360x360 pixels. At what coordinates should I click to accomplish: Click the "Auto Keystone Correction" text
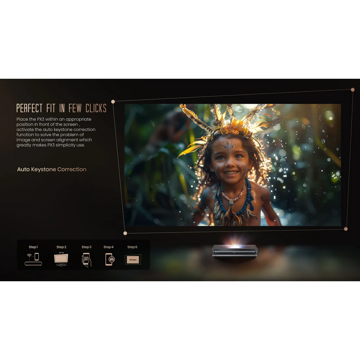point(52,169)
